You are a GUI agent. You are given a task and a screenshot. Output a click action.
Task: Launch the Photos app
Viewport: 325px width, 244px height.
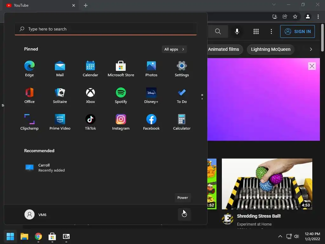pyautogui.click(x=151, y=69)
